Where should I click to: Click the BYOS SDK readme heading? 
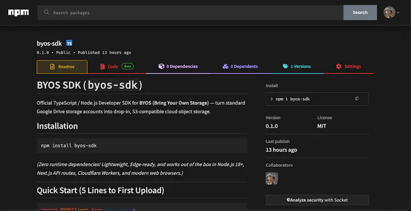pyautogui.click(x=89, y=85)
